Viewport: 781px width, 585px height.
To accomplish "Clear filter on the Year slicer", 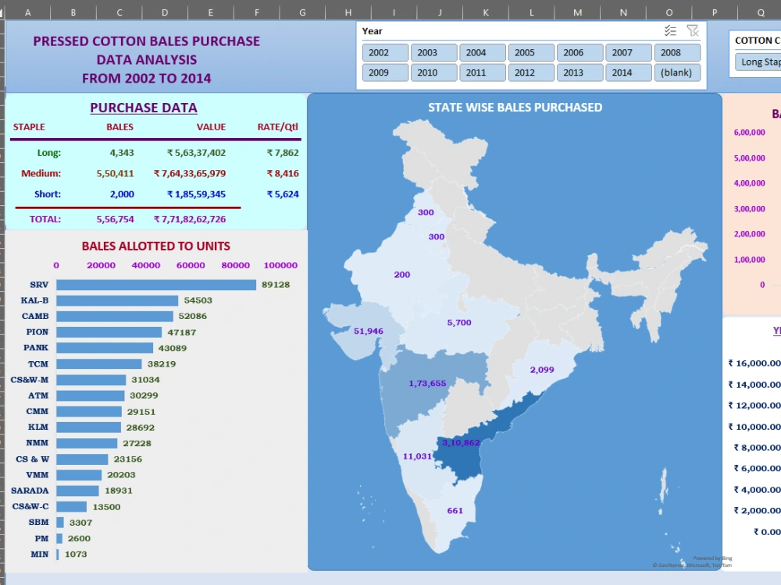I will tap(692, 31).
